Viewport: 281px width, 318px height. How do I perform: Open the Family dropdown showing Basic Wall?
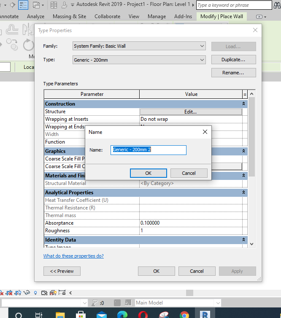[139, 46]
